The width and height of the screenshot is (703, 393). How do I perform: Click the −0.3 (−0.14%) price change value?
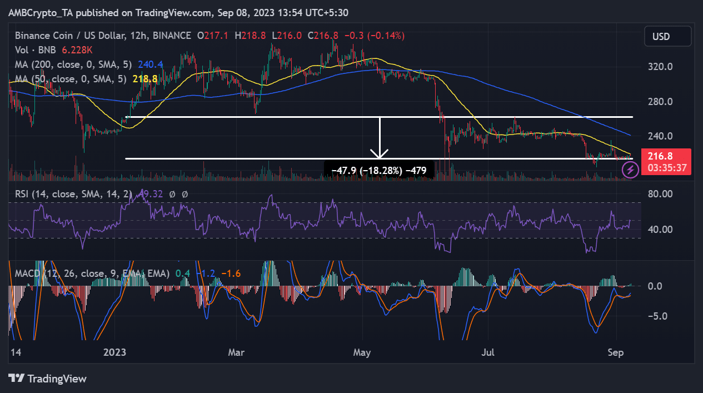(375, 36)
